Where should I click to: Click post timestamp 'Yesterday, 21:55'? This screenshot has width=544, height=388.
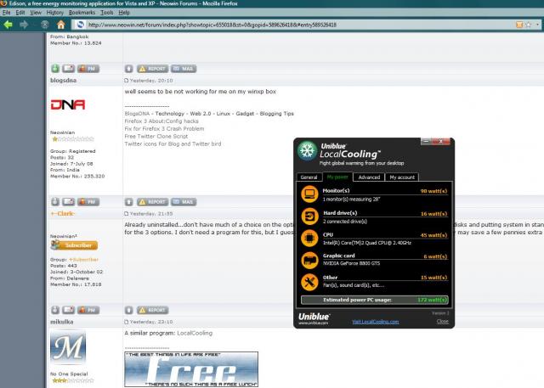[x=151, y=214]
